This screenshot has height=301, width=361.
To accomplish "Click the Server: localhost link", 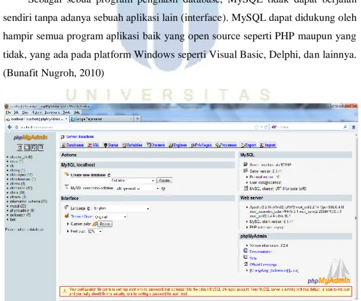I will 80,137.
